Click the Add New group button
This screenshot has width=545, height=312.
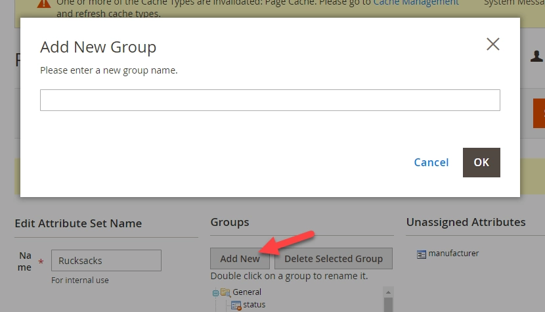click(240, 258)
